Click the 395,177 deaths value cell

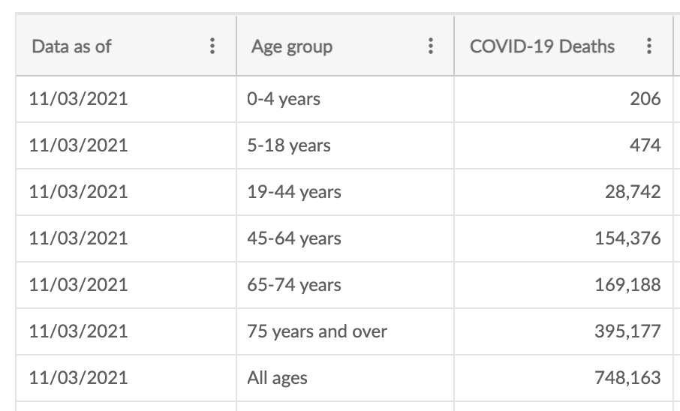coord(564,331)
